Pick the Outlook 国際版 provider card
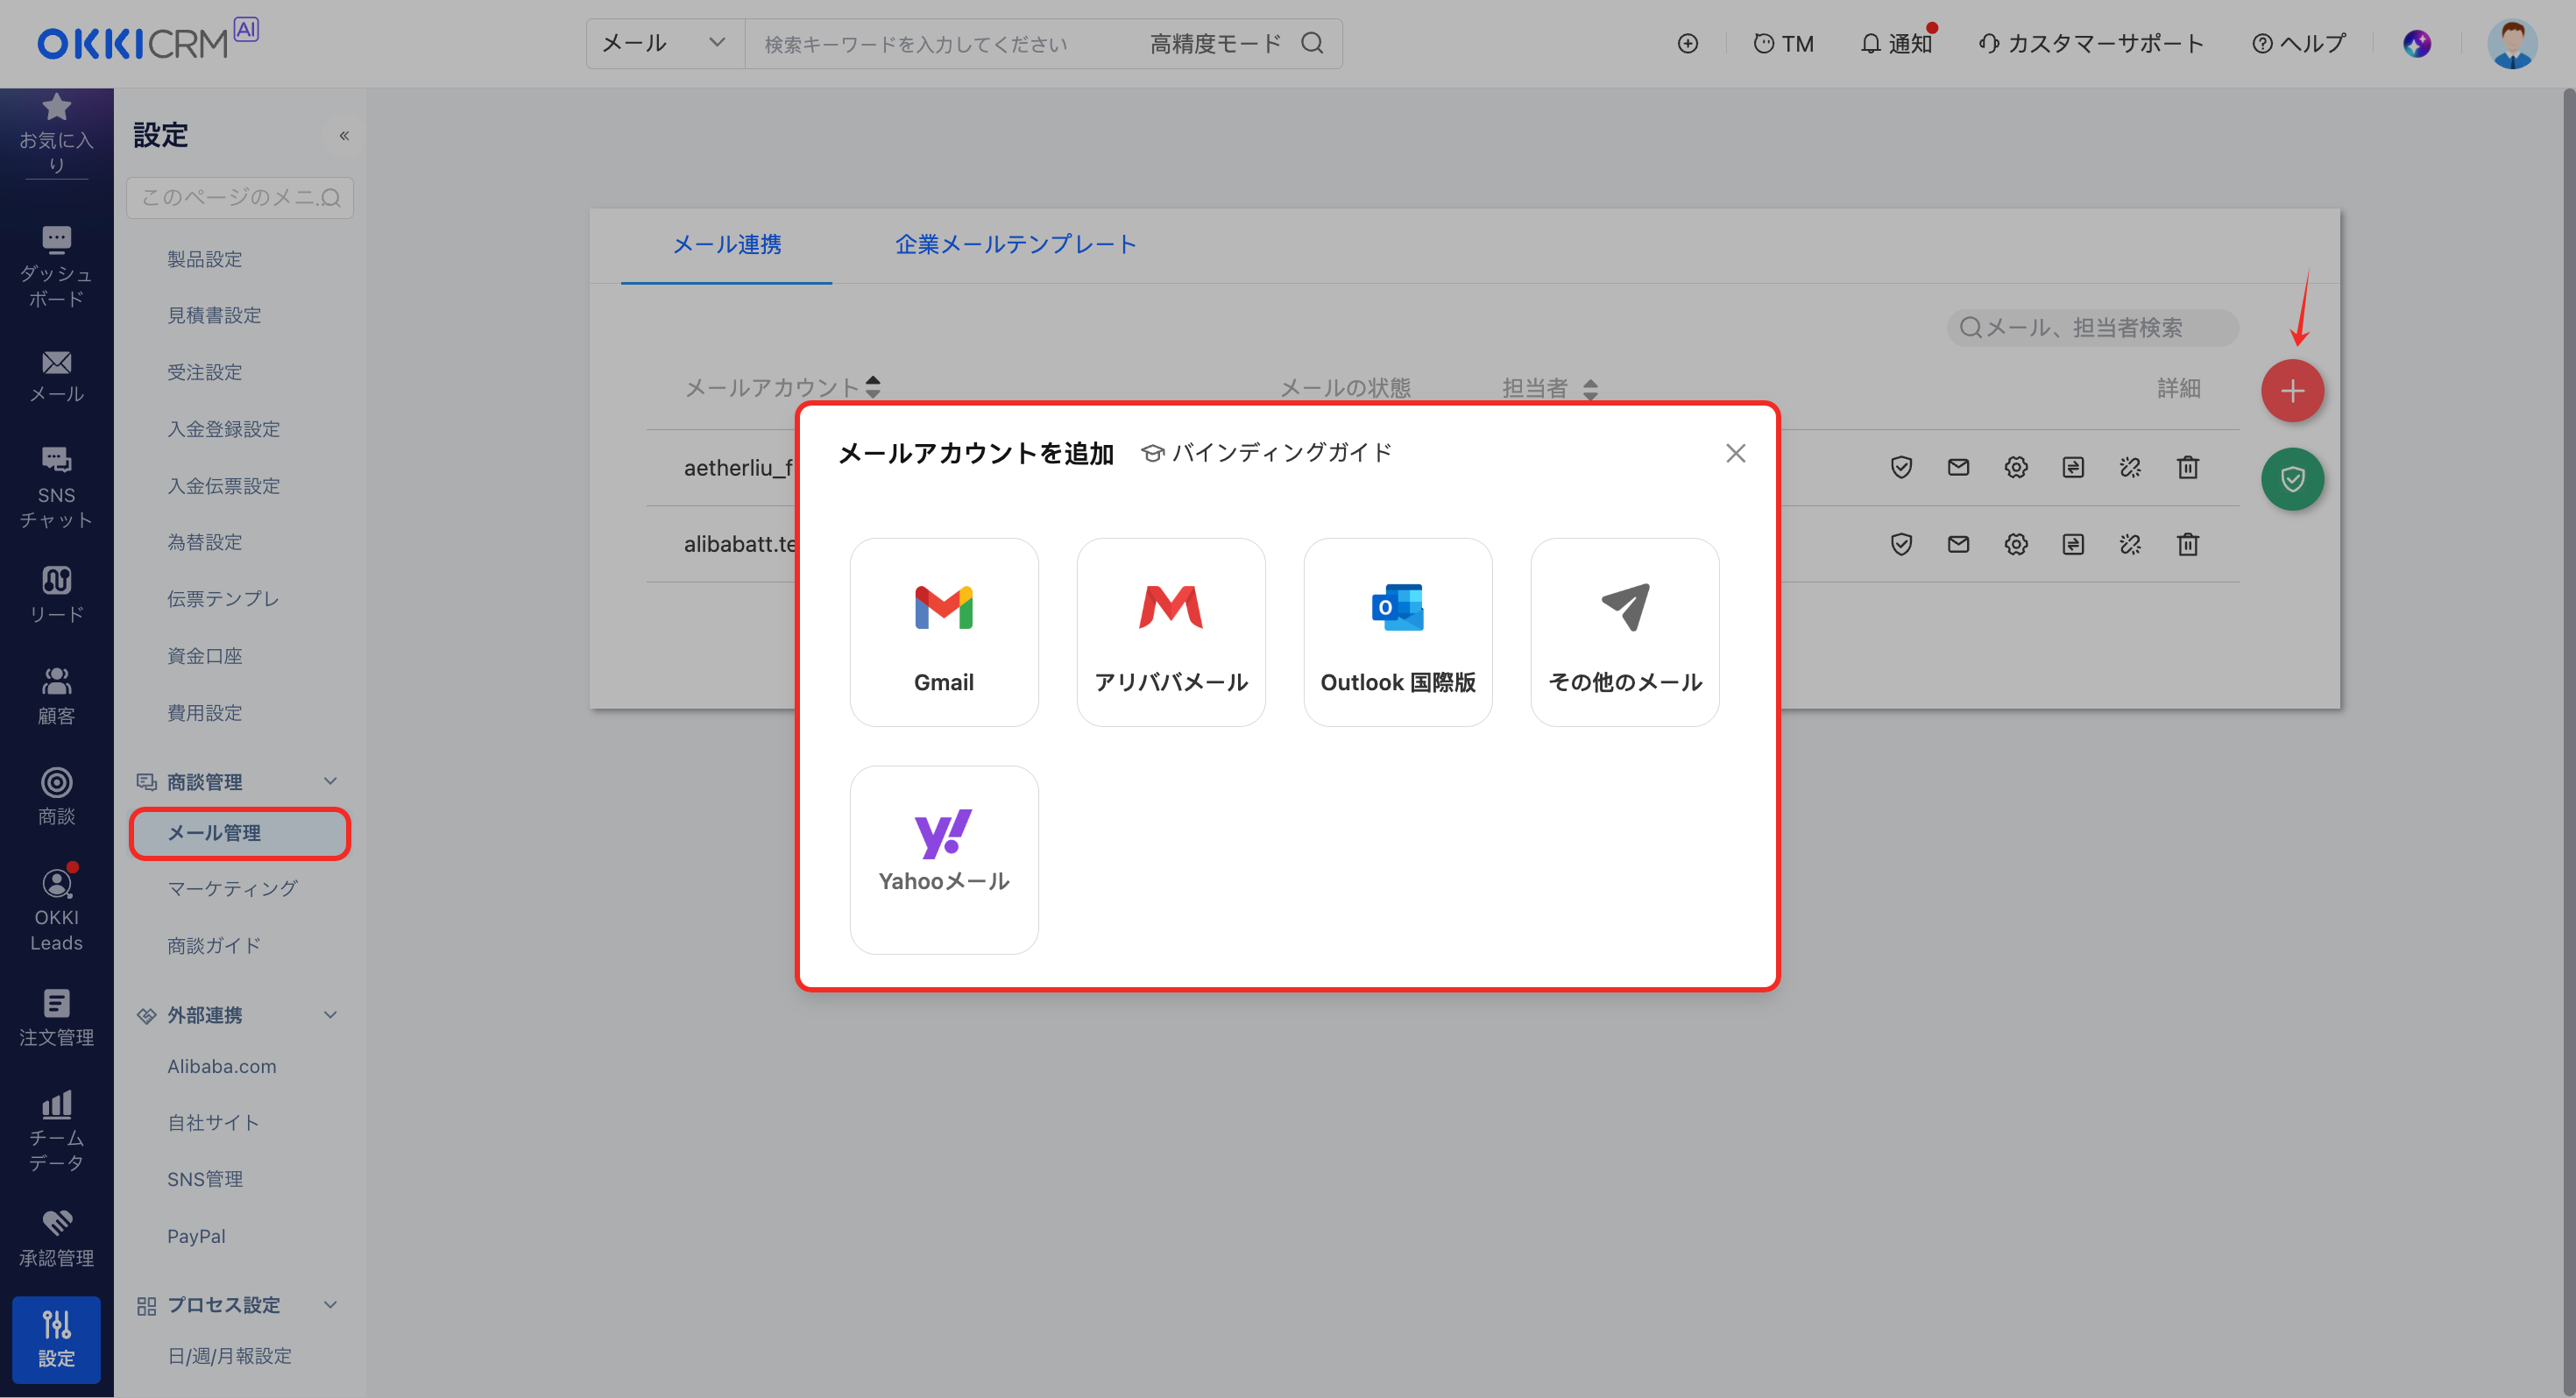Screen dimensions: 2576x1398 coord(1398,632)
